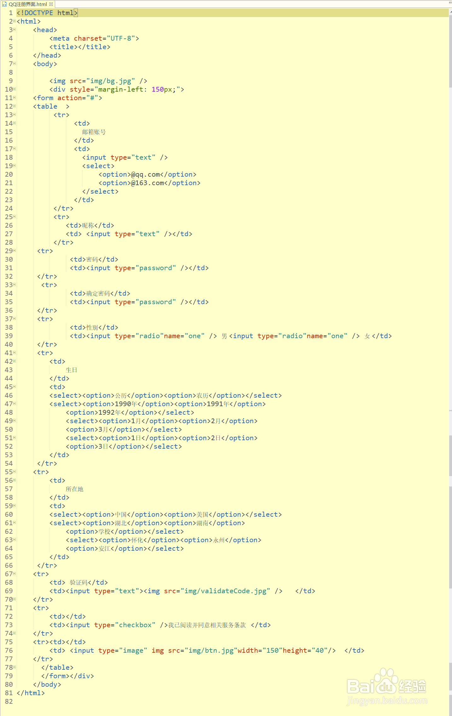Click the 'img/validateCode.jpg' line 69
Image resolution: width=452 pixels, height=716 pixels.
[183, 591]
